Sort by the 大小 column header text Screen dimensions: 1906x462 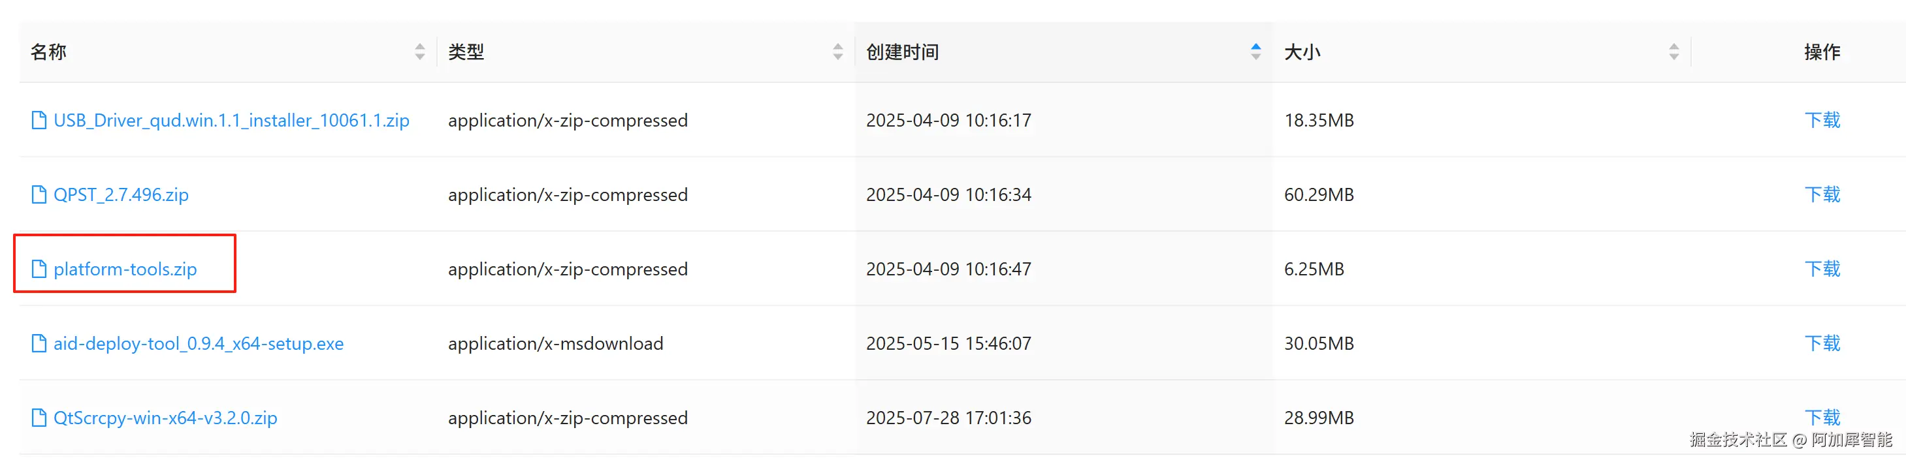click(x=1302, y=52)
